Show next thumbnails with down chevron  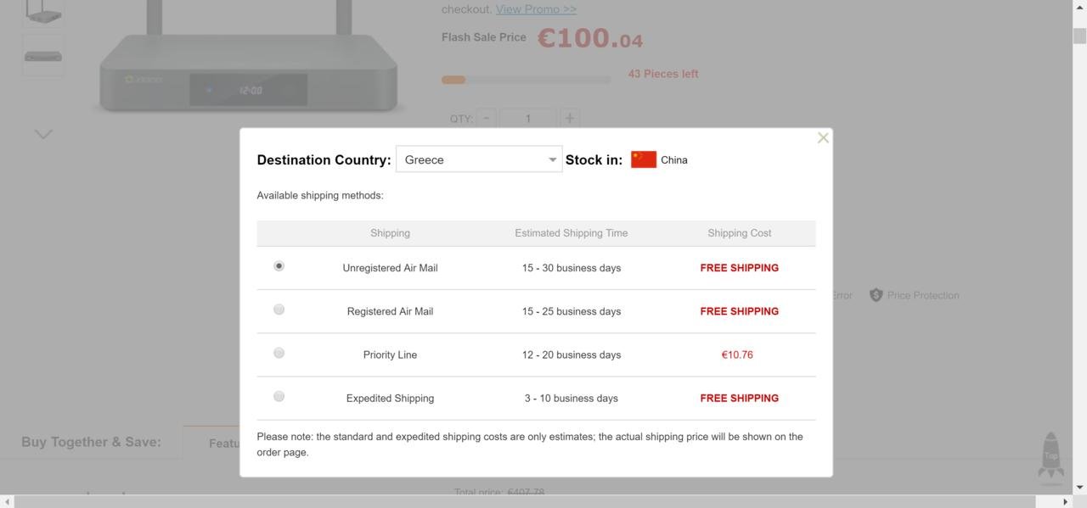click(x=43, y=134)
